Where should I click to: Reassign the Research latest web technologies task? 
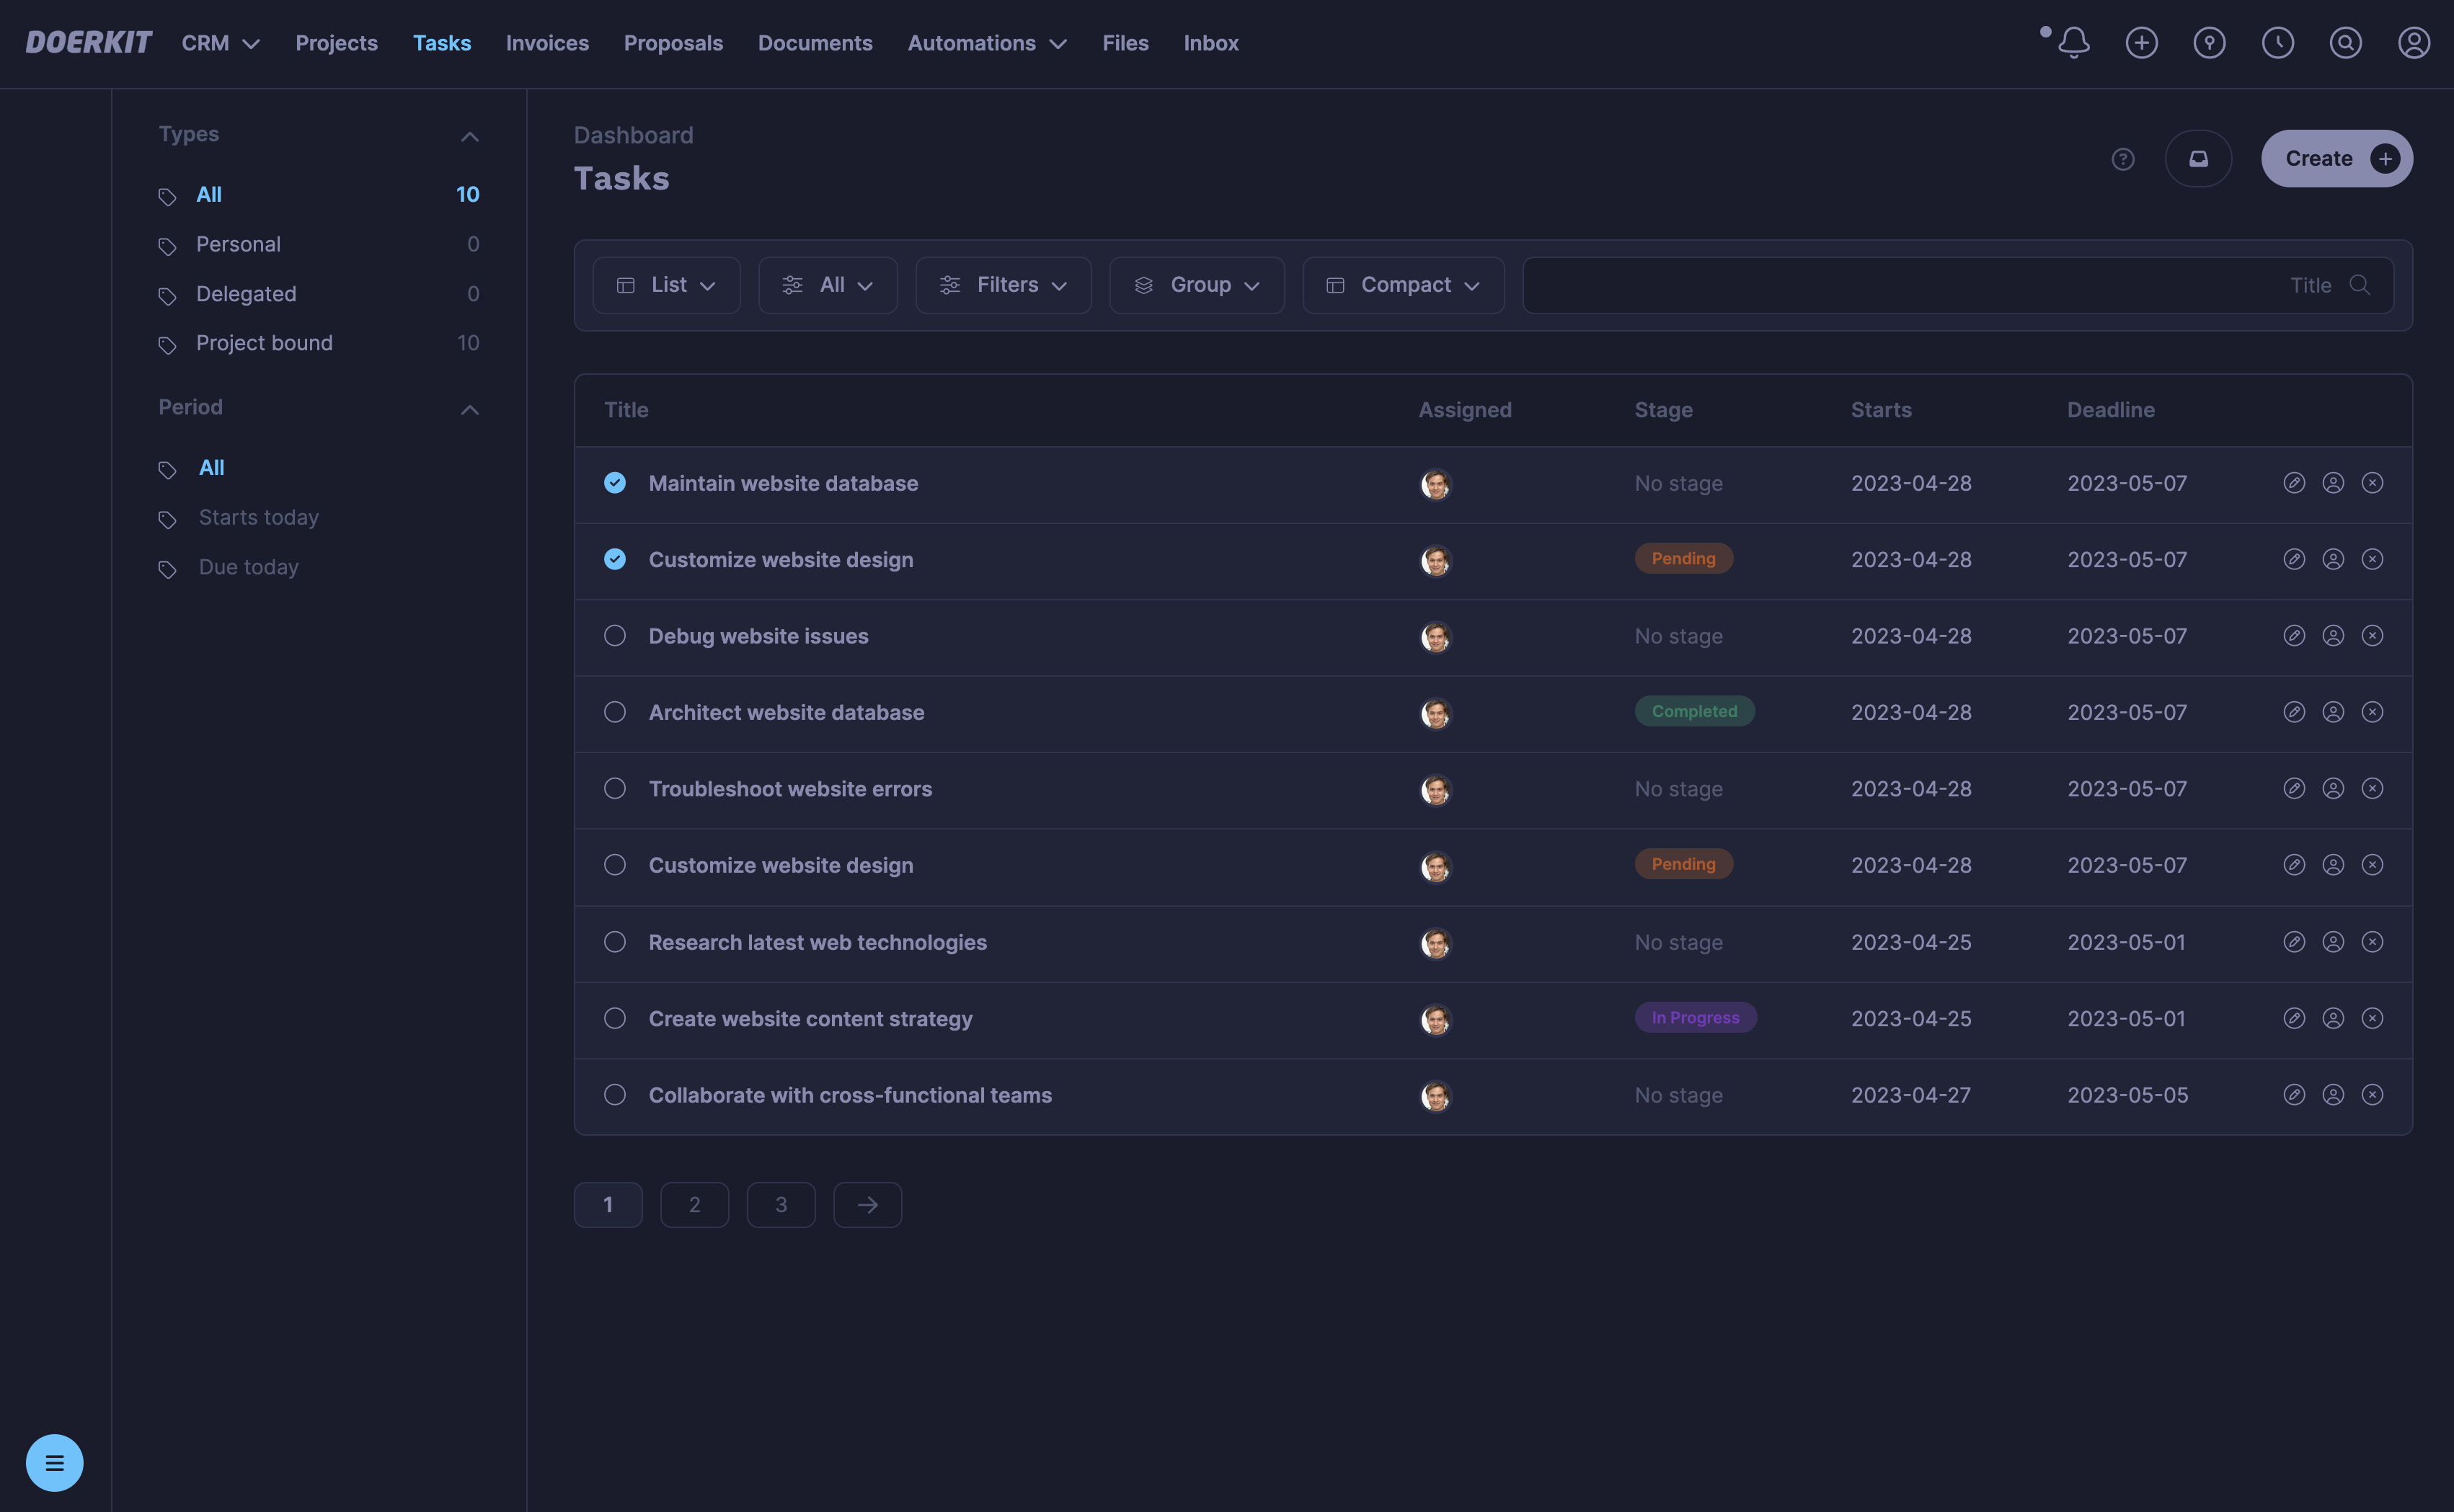(x=2333, y=941)
